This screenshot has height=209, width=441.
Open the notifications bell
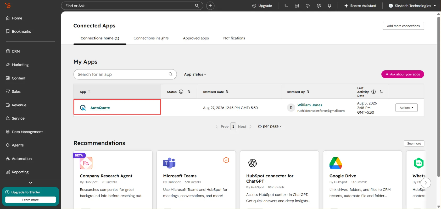330,6
